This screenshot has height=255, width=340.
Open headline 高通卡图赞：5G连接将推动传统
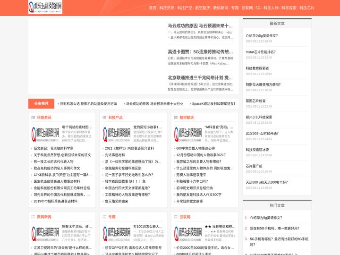tap(200, 52)
